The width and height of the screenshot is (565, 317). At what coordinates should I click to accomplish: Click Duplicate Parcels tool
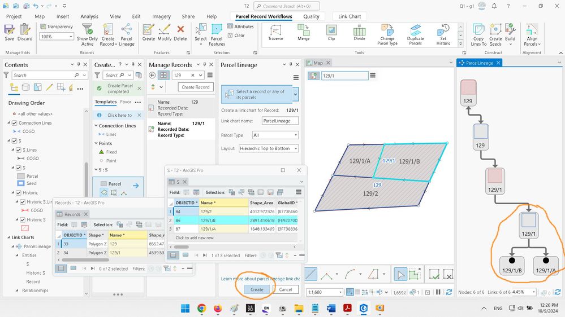416,35
